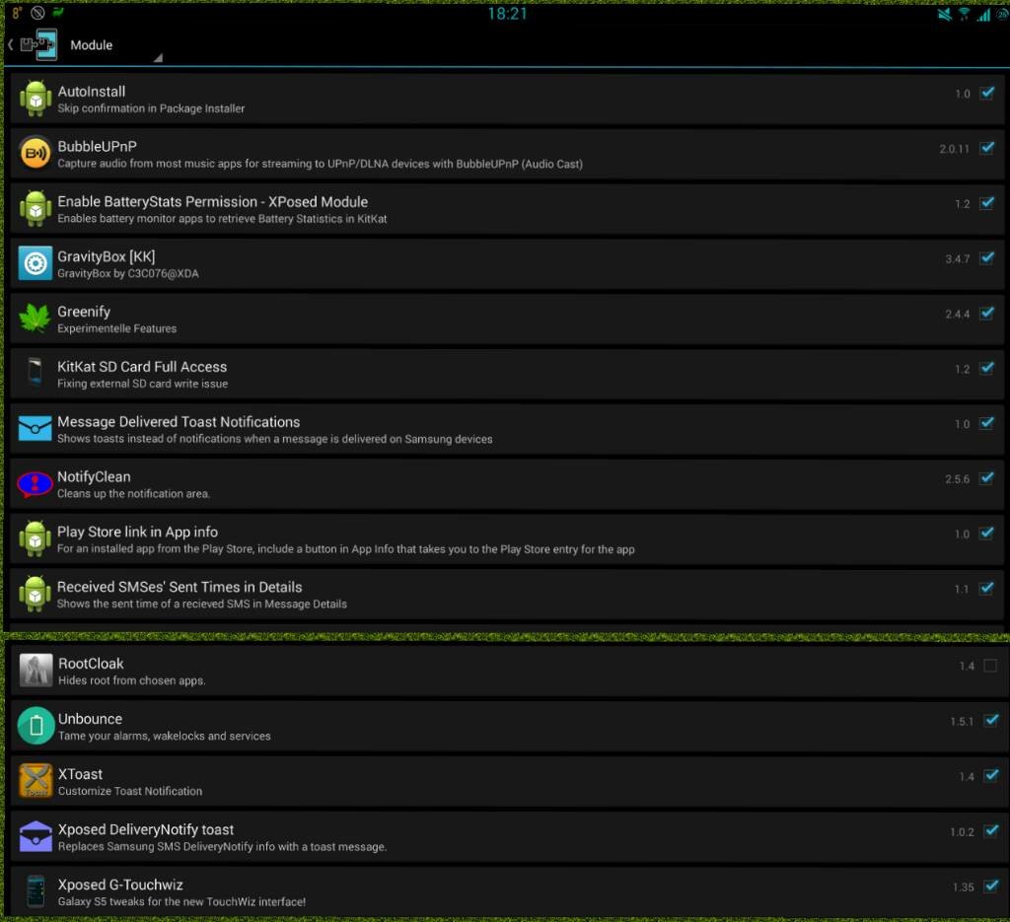Tap the NotifyClean red-blue icon
The image size is (1010, 922).
36,483
